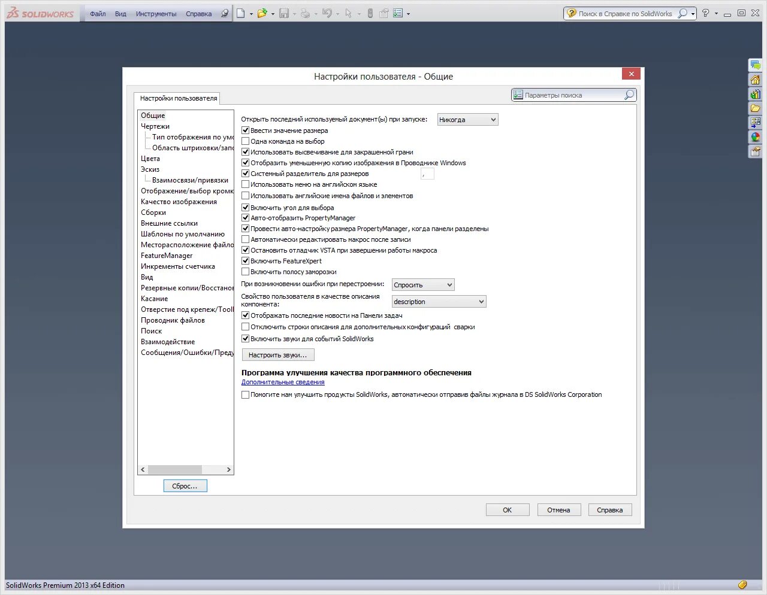This screenshot has width=767, height=595.
Task: Open the SolidWorks Forum task pane tab
Action: (756, 65)
